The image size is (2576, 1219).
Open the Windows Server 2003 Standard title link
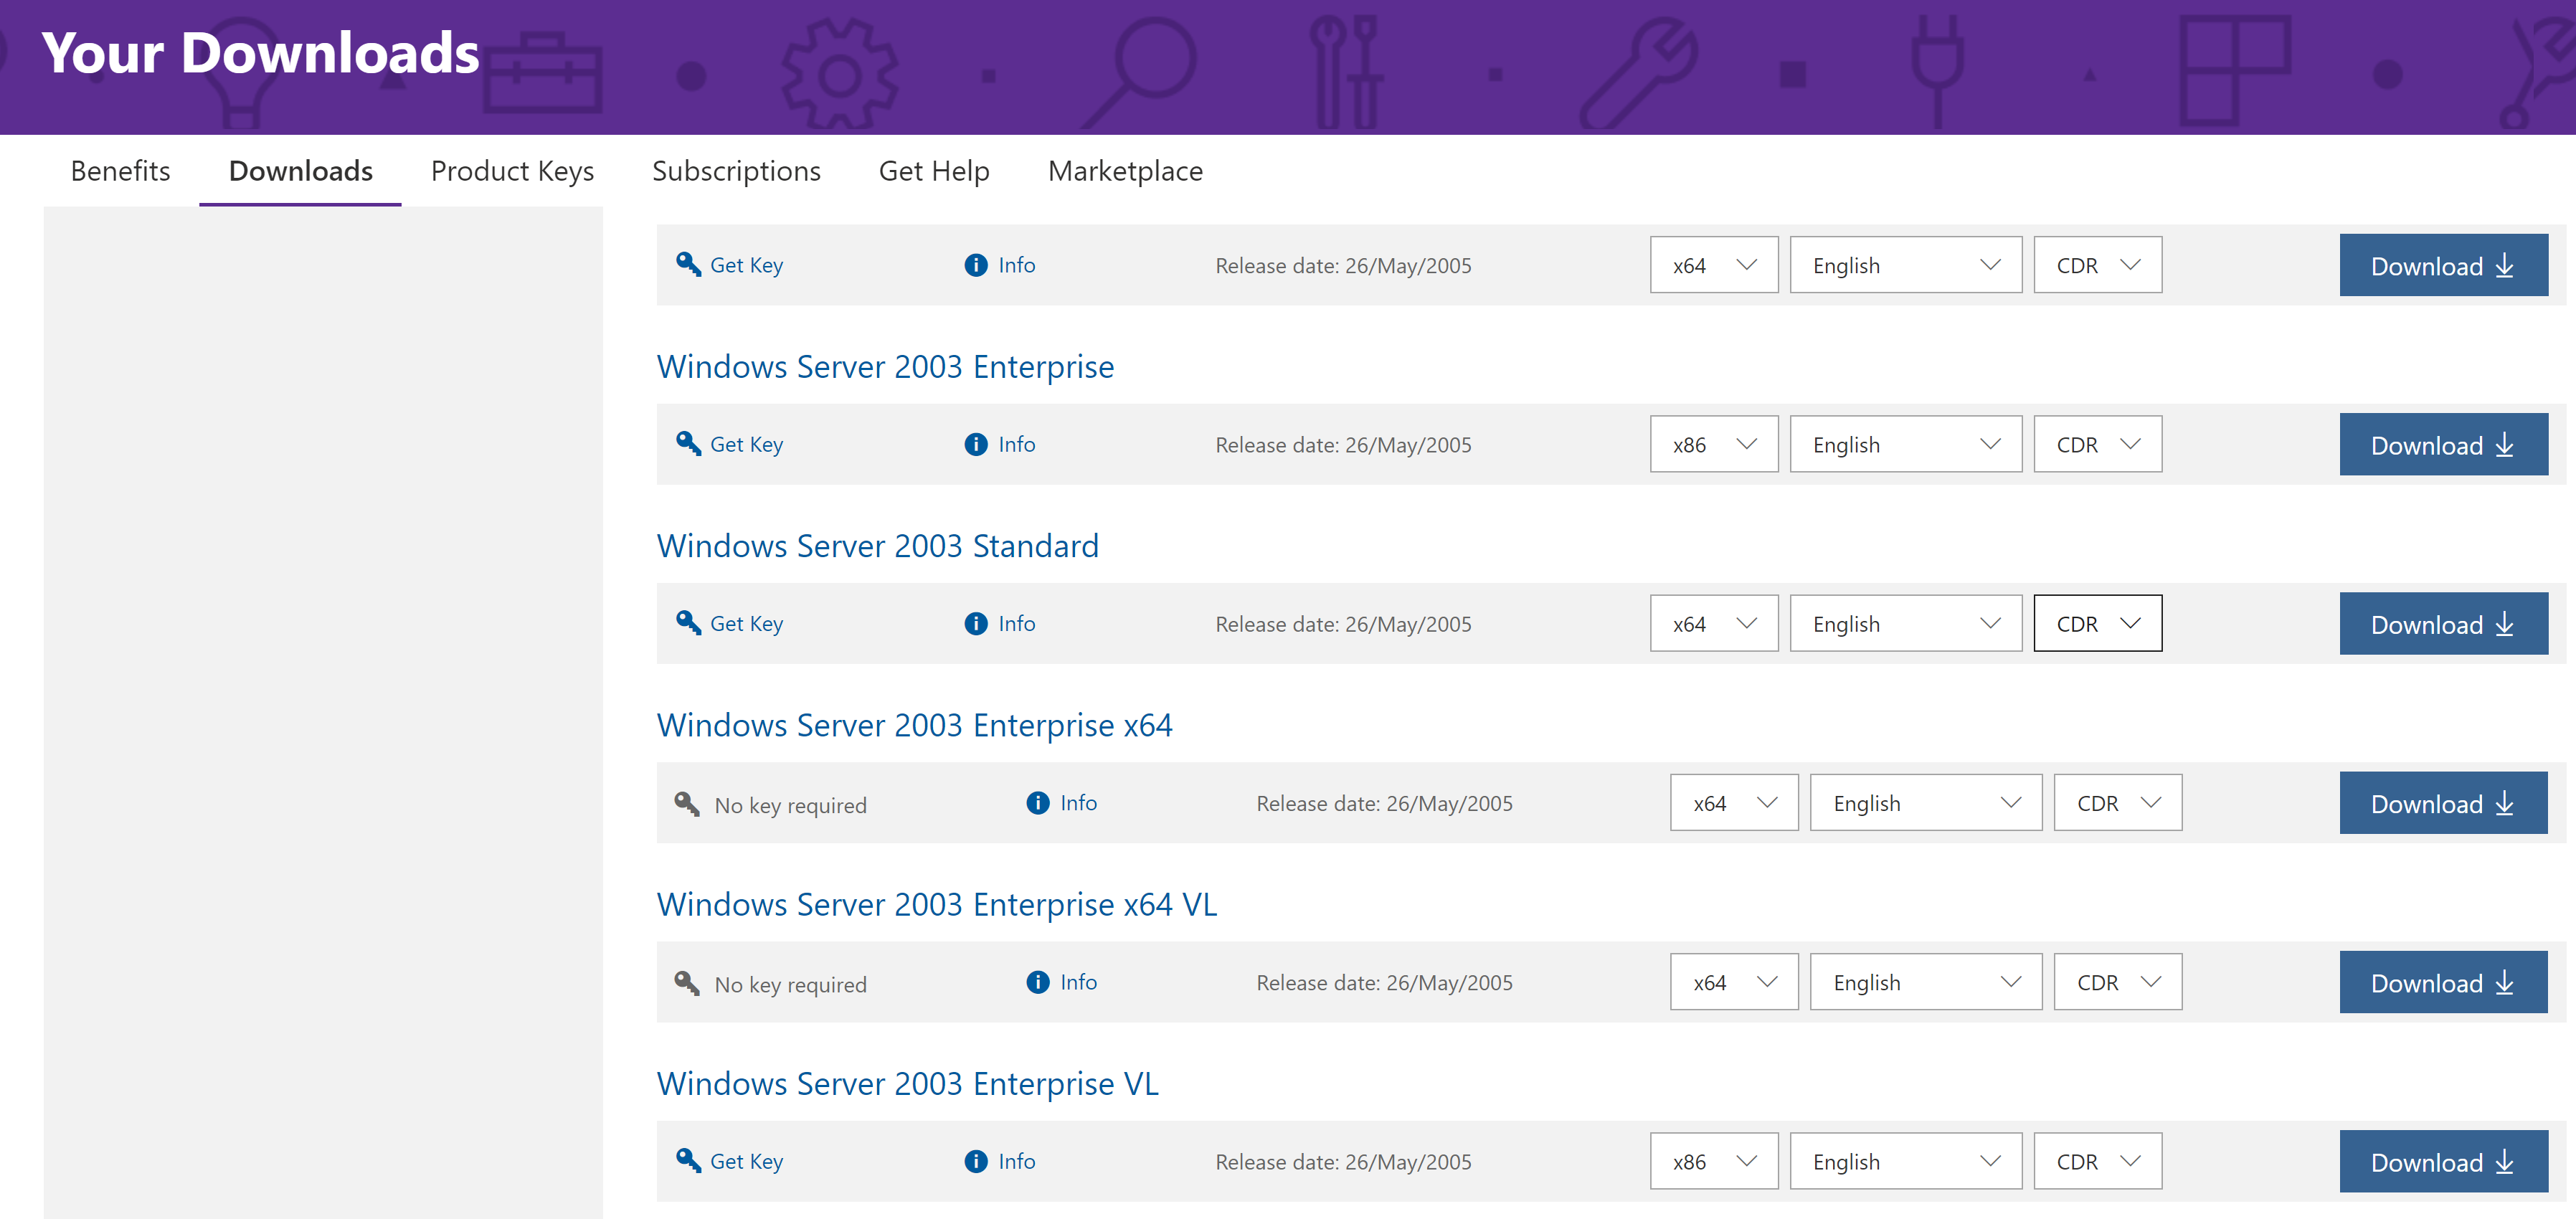pos(877,545)
